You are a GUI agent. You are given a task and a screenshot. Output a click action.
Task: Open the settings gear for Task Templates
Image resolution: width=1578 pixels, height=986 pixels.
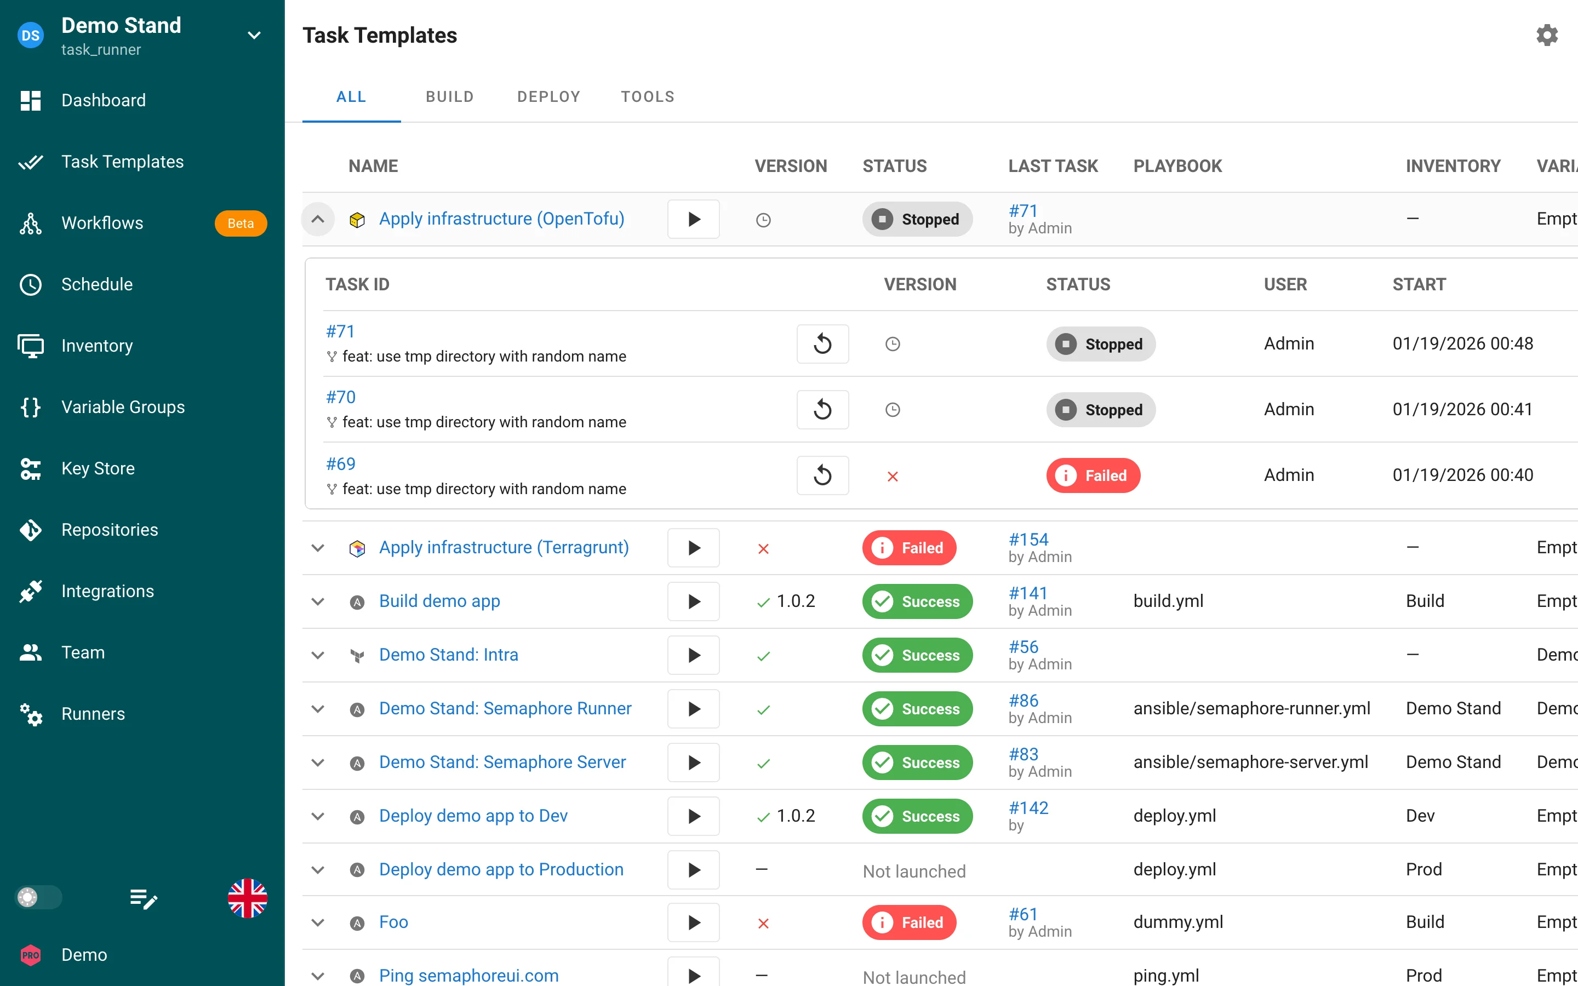tap(1547, 35)
